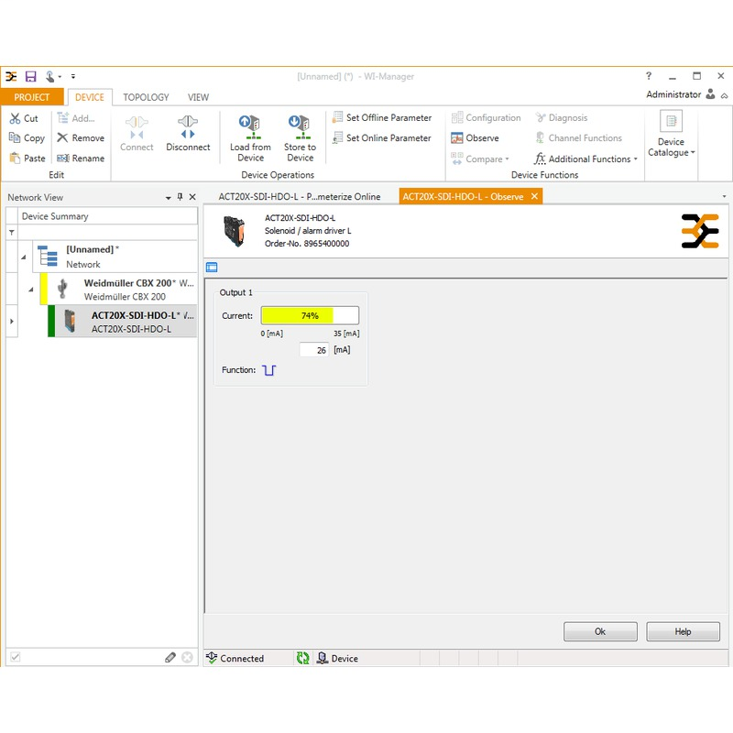Switch to the Parameterize Online tab
The height and width of the screenshot is (733, 733).
point(300,197)
